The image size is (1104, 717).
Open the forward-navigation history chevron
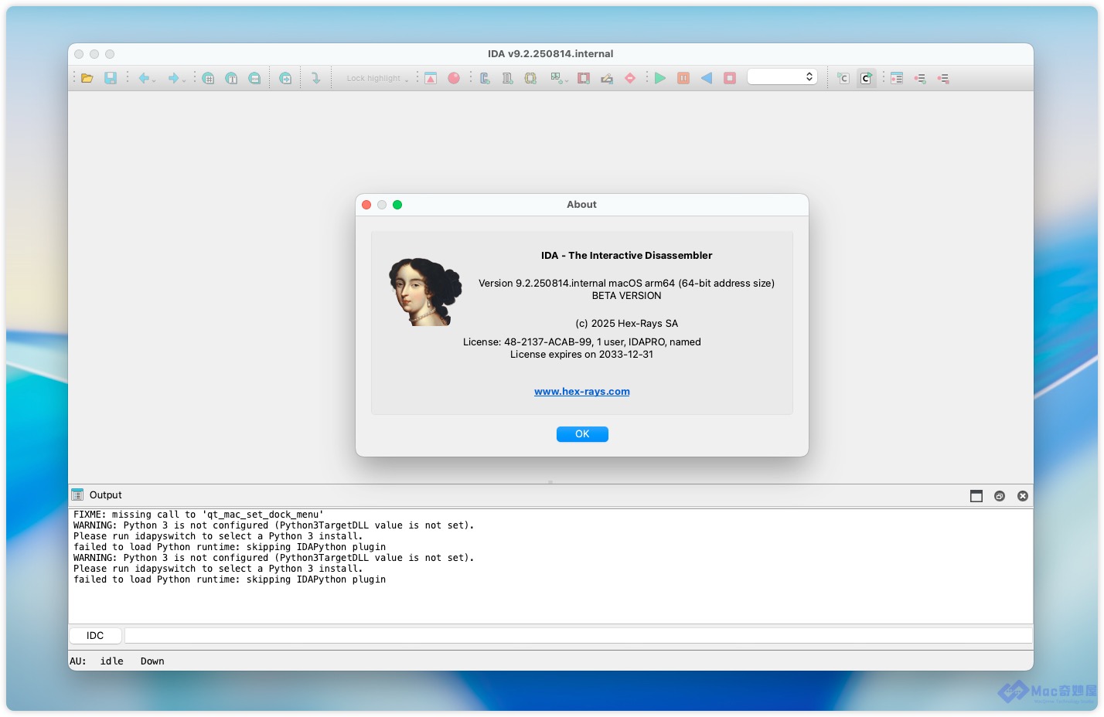pos(184,80)
